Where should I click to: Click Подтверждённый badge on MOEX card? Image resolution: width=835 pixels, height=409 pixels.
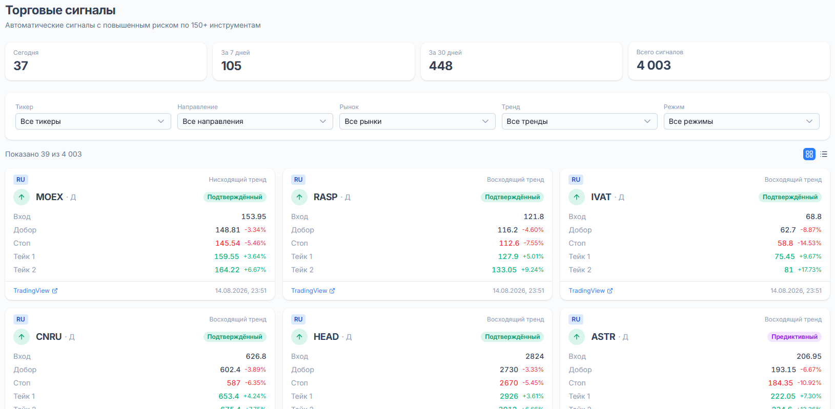235,197
